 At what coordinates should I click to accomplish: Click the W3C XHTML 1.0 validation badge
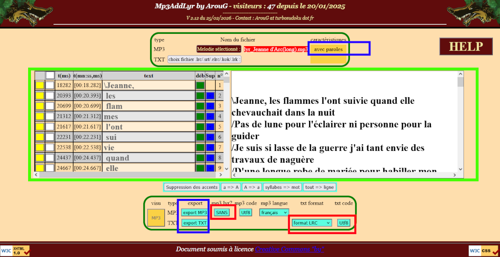[15, 250]
